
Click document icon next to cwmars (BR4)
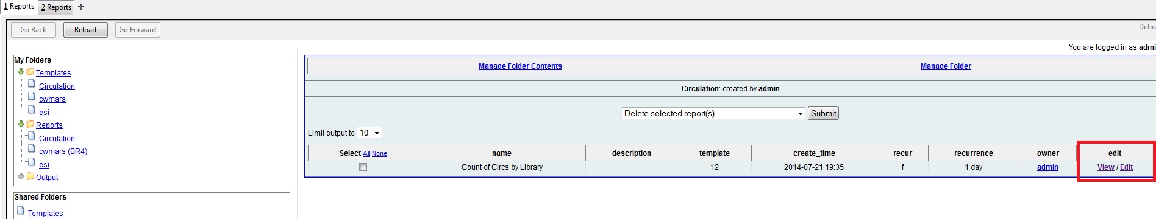[32, 149]
